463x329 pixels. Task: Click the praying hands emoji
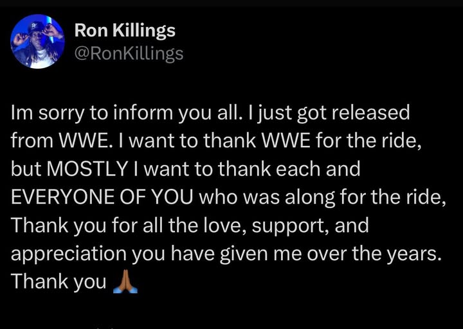click(x=125, y=281)
